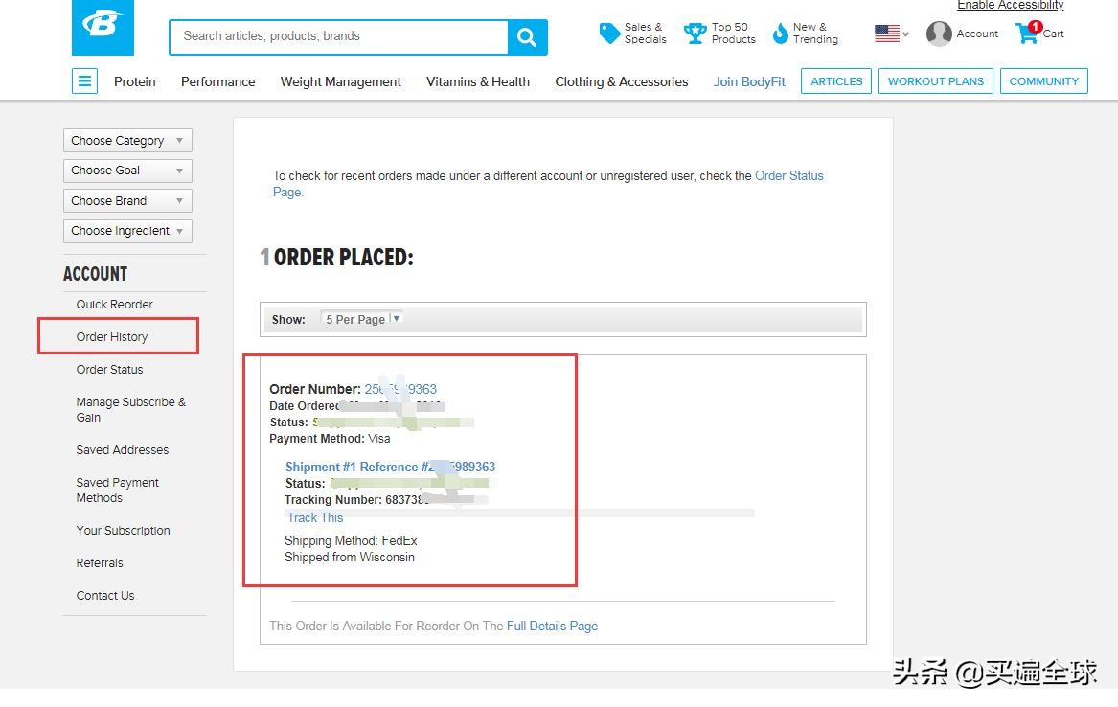The height and width of the screenshot is (707, 1118).
Task: Focus the search articles input field
Action: coord(339,37)
